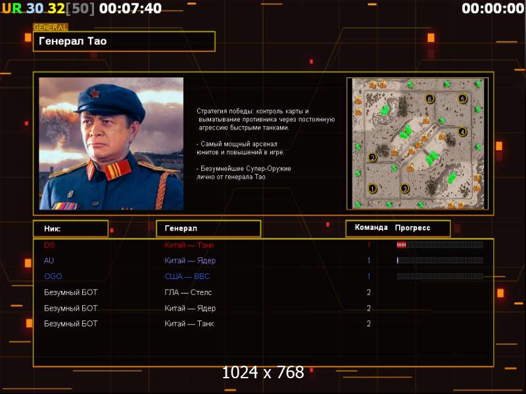Screen dimensions: 526x394
Task: Click the gray "[50]" counter
Action: pos(80,9)
